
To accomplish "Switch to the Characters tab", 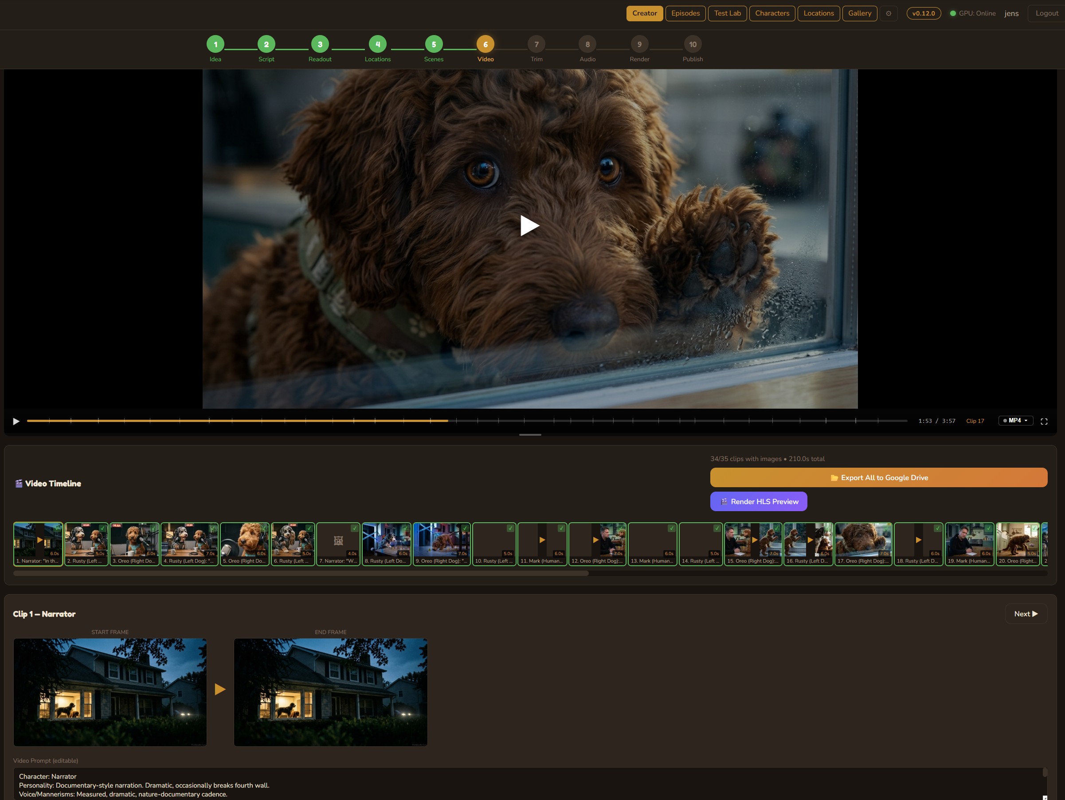I will point(772,13).
